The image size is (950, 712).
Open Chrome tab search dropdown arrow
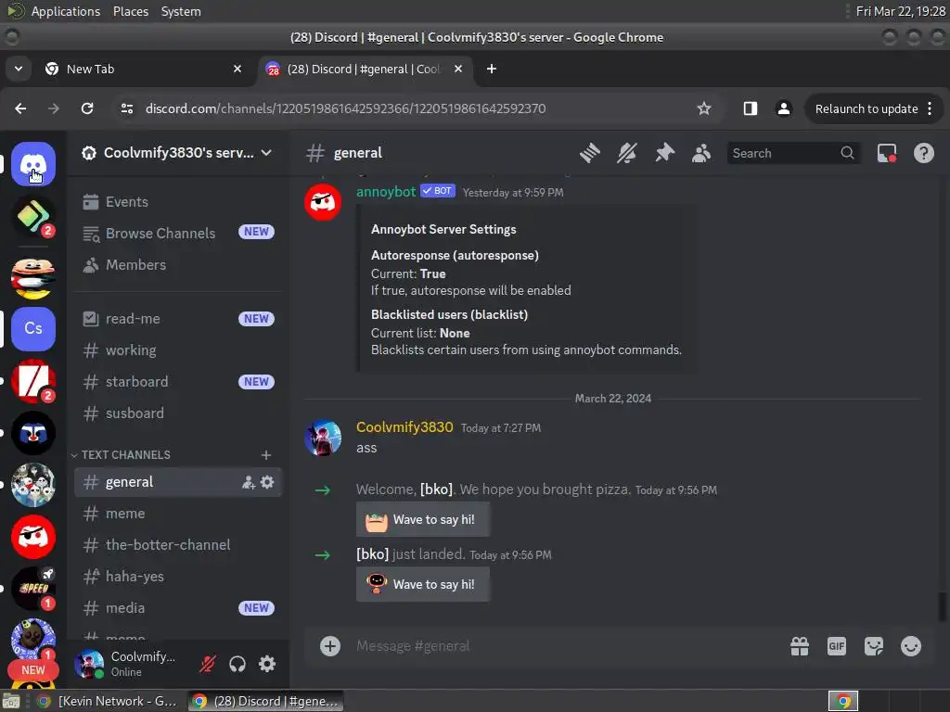click(19, 69)
